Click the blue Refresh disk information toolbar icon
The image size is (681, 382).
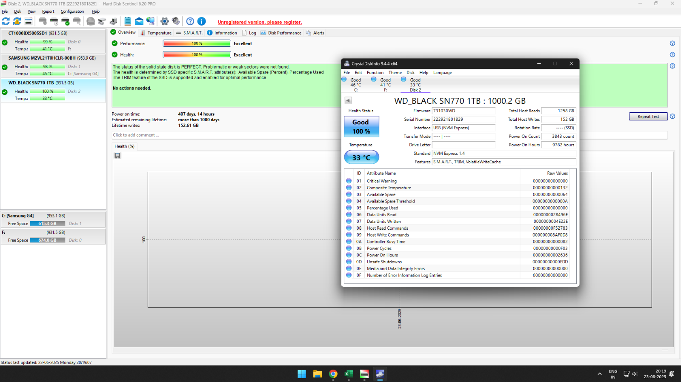click(6, 21)
